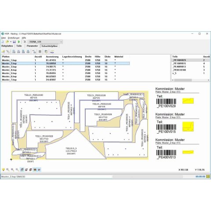Click the third magnifier zoom icon
Image resolution: width=211 pixels, height=211 pixels.
pyautogui.click(x=17, y=170)
